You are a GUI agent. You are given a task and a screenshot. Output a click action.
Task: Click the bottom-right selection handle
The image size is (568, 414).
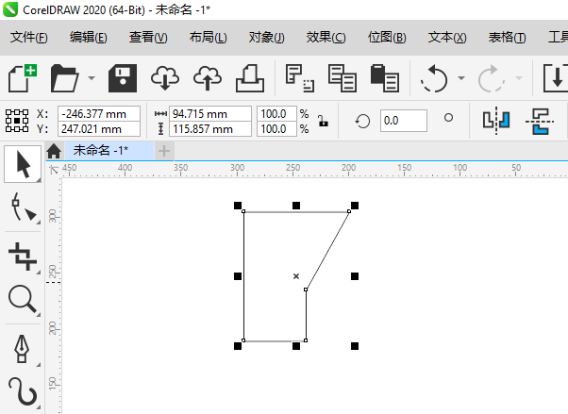coord(355,346)
